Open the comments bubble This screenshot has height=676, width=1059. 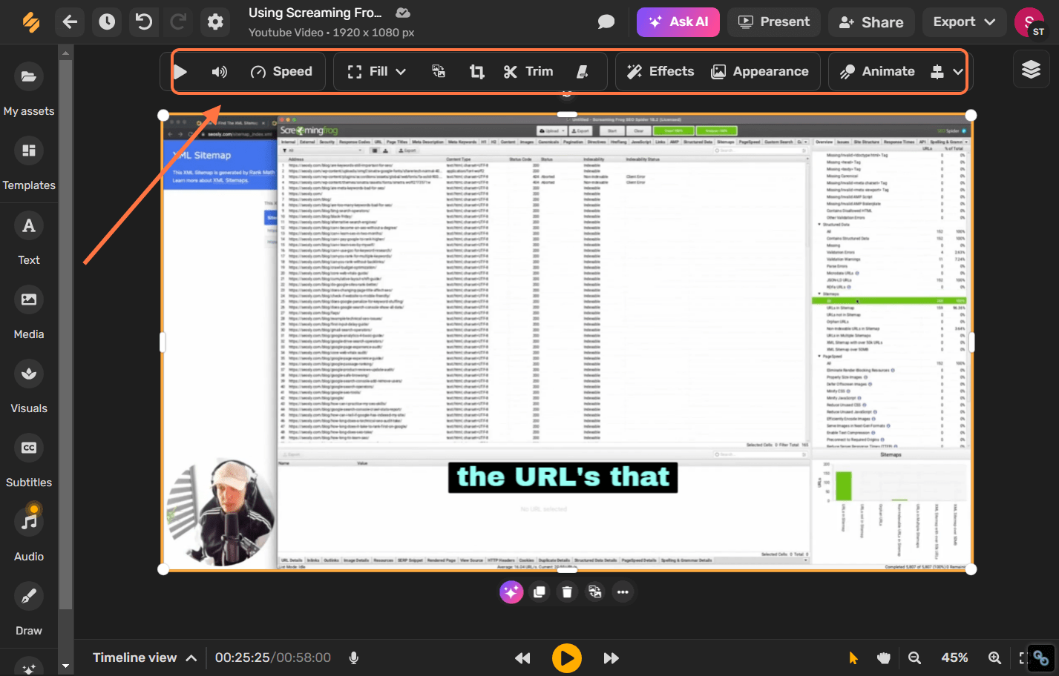coord(606,22)
